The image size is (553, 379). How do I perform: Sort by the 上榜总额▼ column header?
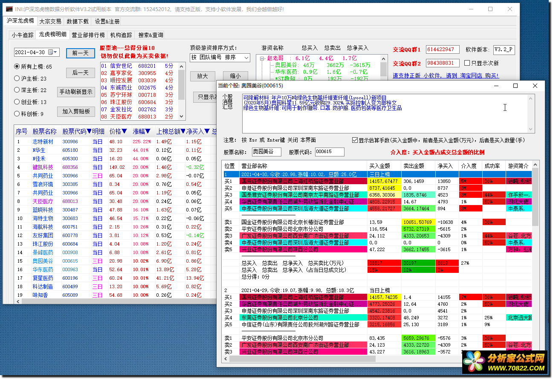(170, 131)
